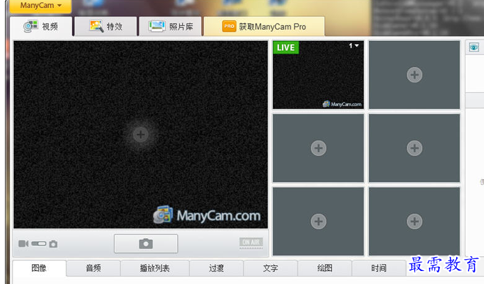The width and height of the screenshot is (484, 284).
Task: Add a source to the main preview
Action: [x=141, y=135]
